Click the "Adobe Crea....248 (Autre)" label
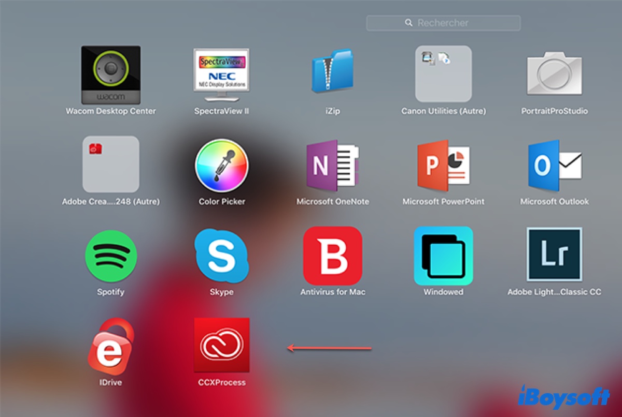This screenshot has height=417, width=622. (x=111, y=202)
